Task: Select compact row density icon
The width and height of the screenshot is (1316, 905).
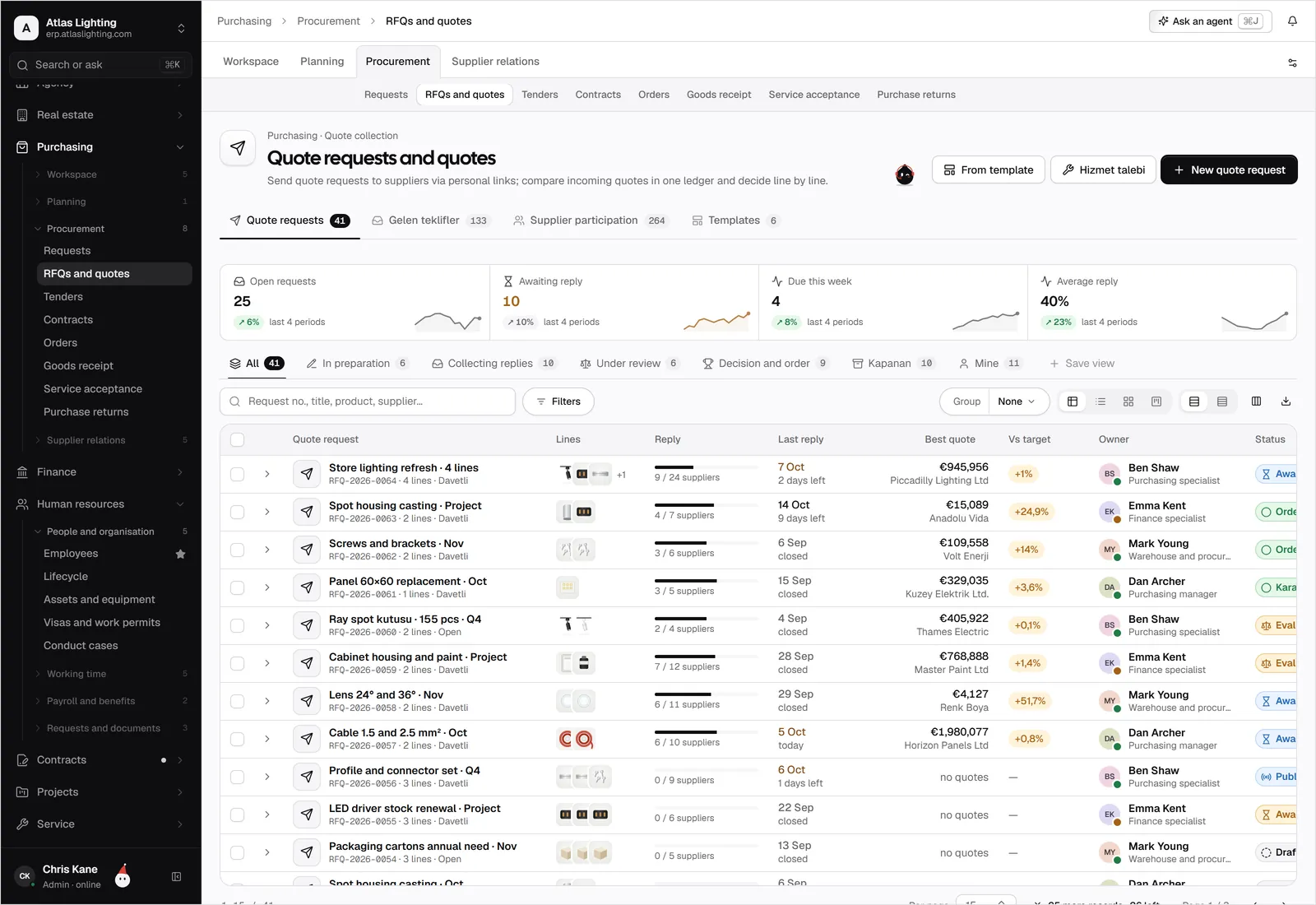Action: pyautogui.click(x=1222, y=401)
